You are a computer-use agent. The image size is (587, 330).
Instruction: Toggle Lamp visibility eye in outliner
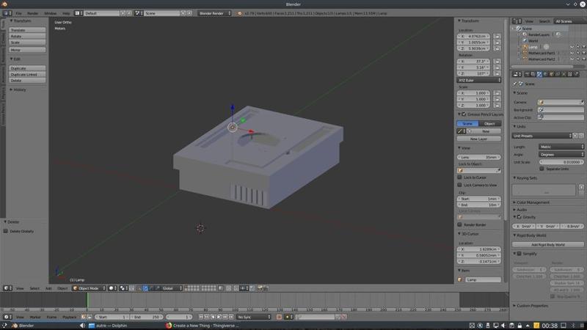pyautogui.click(x=572, y=47)
